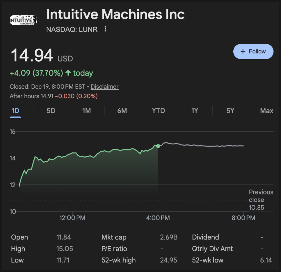Select the YTD chart tab
This screenshot has height=272, width=281.
tap(158, 111)
